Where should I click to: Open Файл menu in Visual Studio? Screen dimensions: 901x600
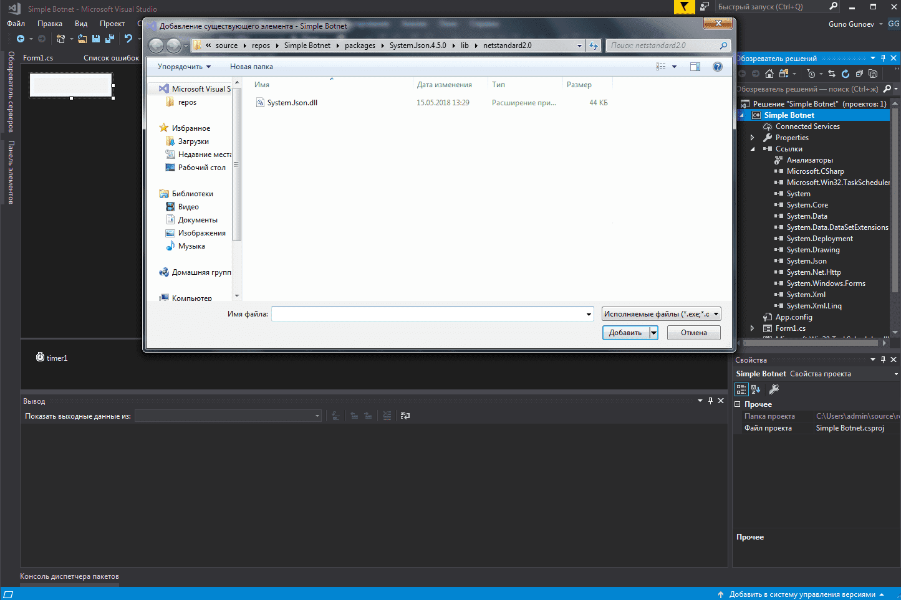[x=16, y=24]
